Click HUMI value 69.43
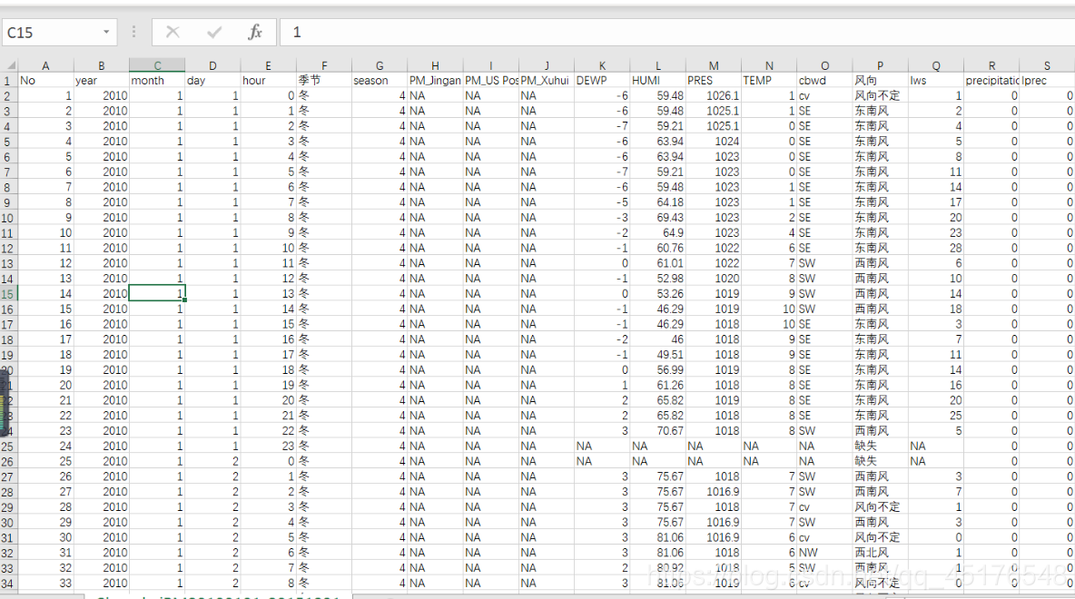The image size is (1075, 599). point(657,217)
